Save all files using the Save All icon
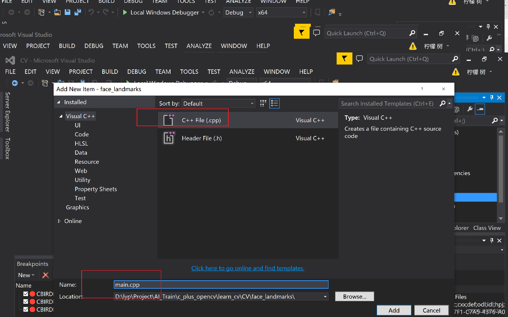508x317 pixels. 77,12
